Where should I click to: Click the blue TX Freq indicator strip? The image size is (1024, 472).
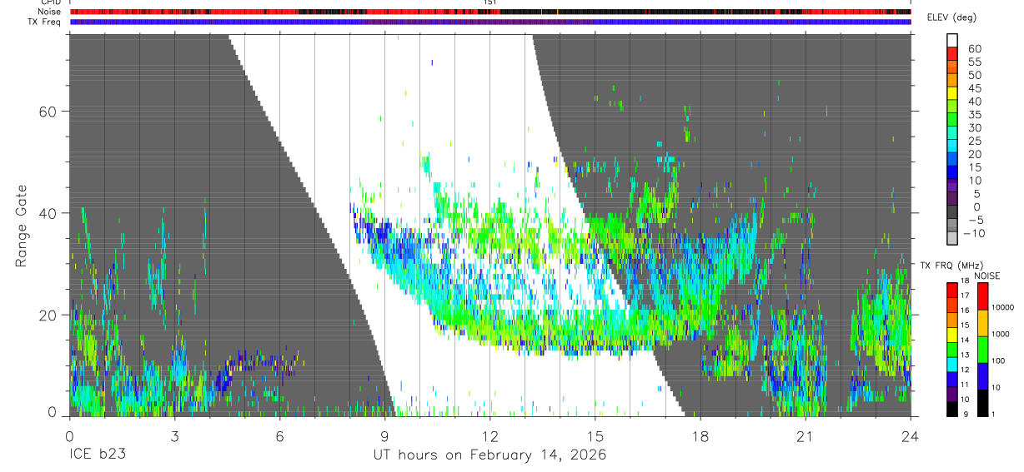[x=490, y=22]
